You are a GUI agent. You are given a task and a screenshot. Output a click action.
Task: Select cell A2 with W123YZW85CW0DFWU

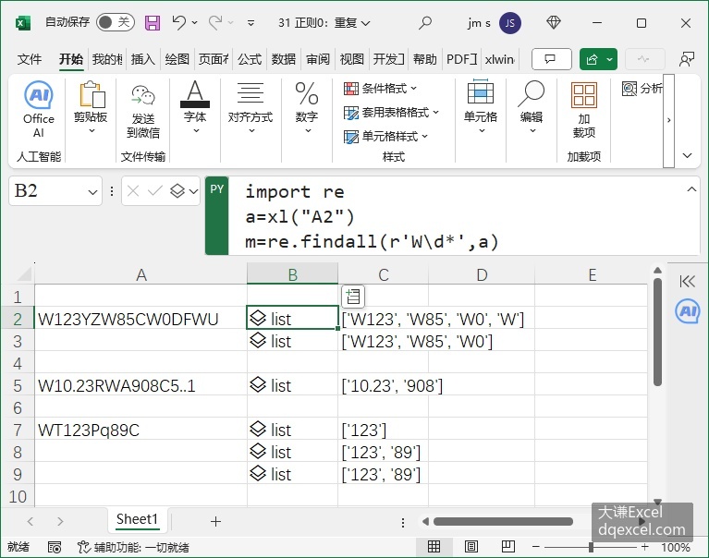[141, 319]
